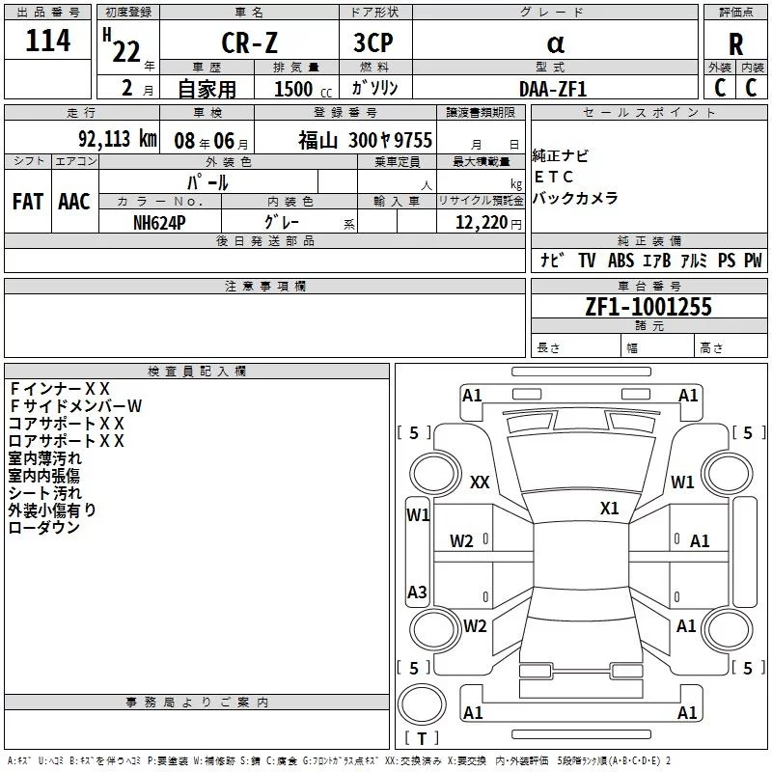Click the chassis number ZF1-1001255
The image size is (772, 772).
(x=648, y=307)
